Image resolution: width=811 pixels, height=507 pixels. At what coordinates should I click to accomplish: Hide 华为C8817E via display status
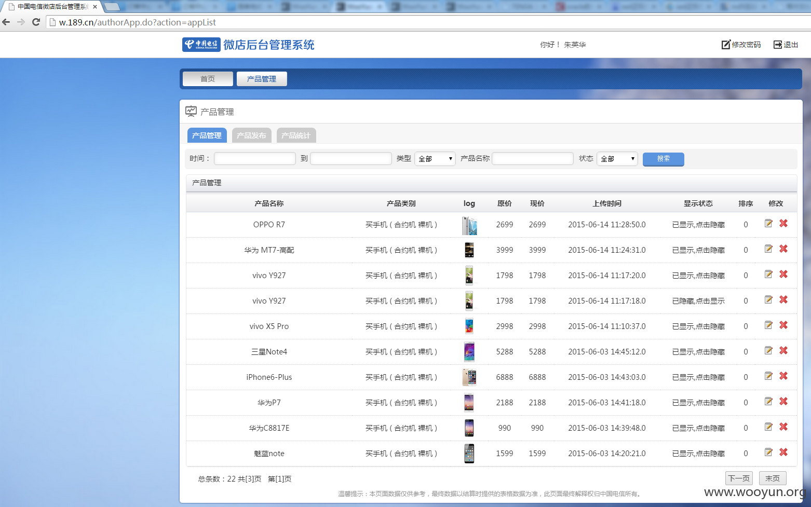tap(698, 428)
